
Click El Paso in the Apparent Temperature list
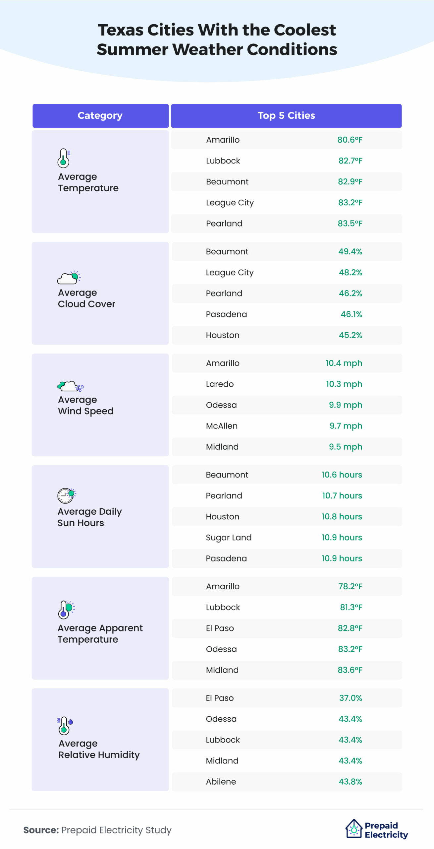(x=220, y=628)
